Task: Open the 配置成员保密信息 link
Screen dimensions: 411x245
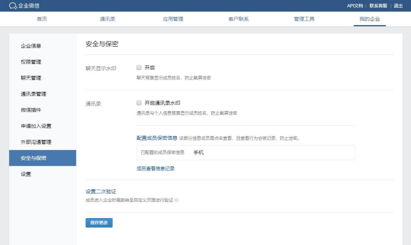Action: [x=157, y=138]
